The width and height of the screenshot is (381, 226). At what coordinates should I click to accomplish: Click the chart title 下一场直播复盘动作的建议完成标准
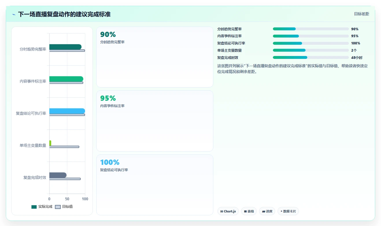(64, 14)
